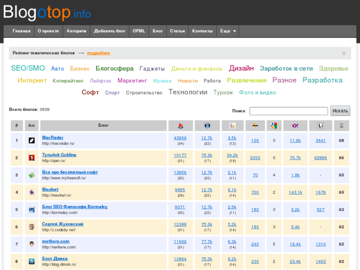Viewport: 360px width, 270px height.
Task: Select the Фото и видео category tag
Action: [257, 92]
